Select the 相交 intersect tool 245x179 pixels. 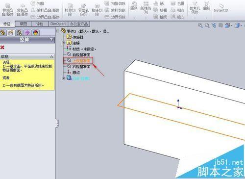pos(177,10)
